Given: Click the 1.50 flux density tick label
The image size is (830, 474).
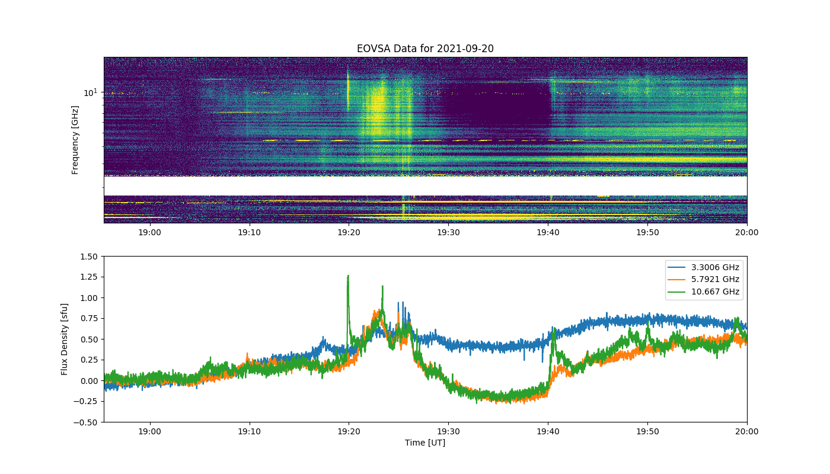Looking at the screenshot, I should point(90,256).
